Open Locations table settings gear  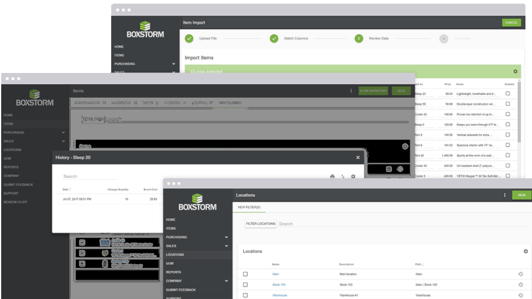coord(525,251)
